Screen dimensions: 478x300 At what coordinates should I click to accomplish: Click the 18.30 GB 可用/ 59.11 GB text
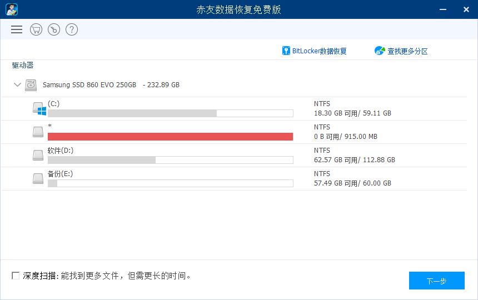coord(352,113)
